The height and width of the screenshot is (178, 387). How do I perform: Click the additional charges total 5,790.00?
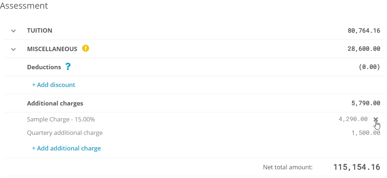coord(366,103)
